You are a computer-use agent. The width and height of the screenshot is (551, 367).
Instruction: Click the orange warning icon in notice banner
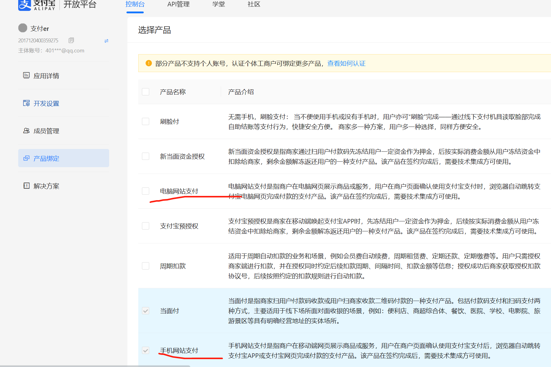[149, 63]
